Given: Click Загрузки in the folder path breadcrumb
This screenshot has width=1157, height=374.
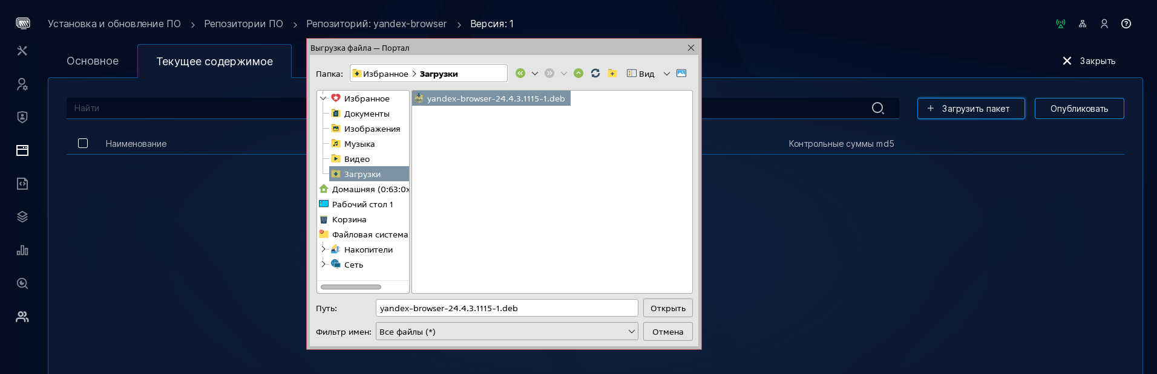Looking at the screenshot, I should pyautogui.click(x=439, y=74).
